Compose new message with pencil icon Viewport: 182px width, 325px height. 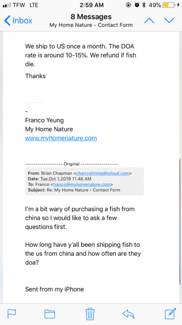(170, 314)
